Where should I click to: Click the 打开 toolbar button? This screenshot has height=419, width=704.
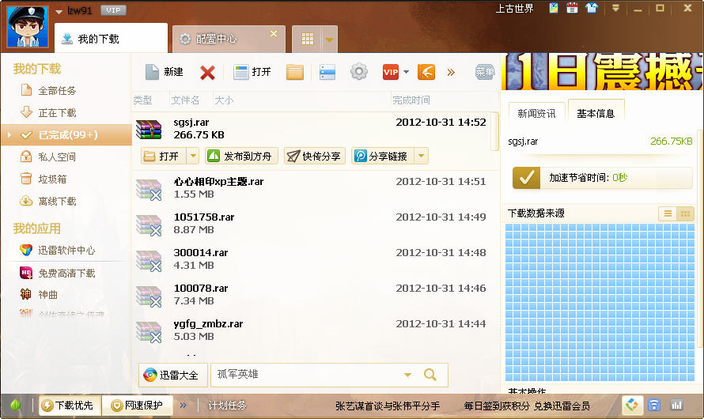[252, 72]
